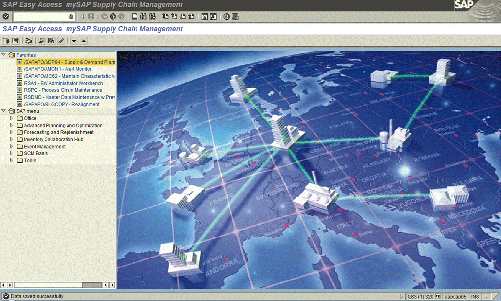Image resolution: width=501 pixels, height=301 pixels.
Task: Jump to Last Page with the page icon
Action: (x=191, y=16)
